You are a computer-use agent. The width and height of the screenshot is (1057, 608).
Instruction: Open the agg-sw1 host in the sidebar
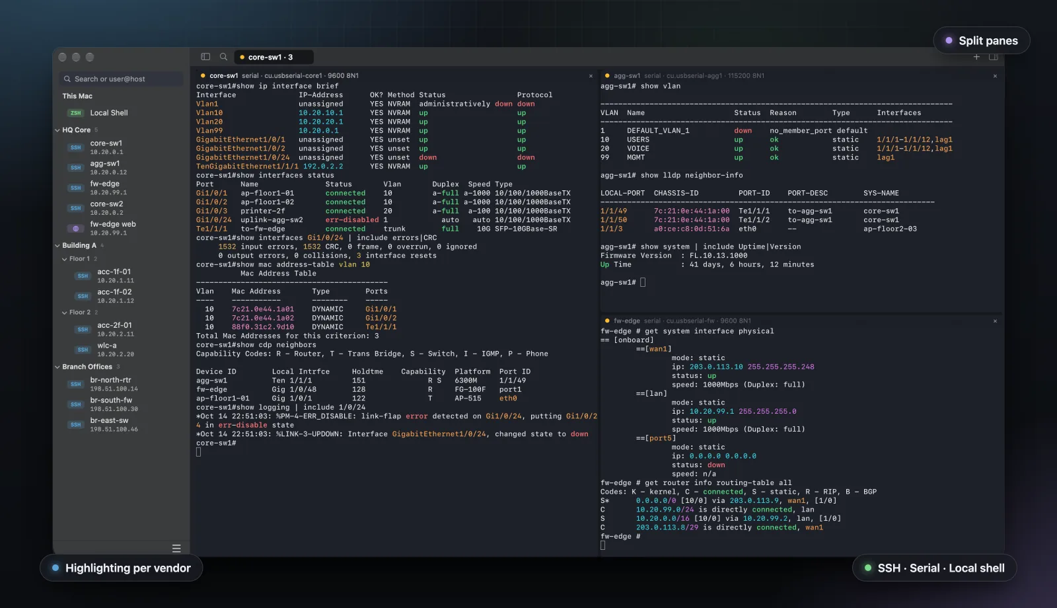click(121, 168)
